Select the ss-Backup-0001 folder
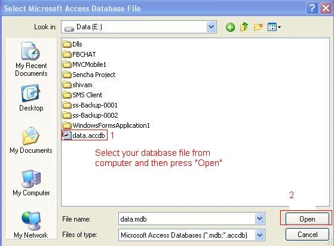This screenshot has width=334, height=246. [x=90, y=105]
